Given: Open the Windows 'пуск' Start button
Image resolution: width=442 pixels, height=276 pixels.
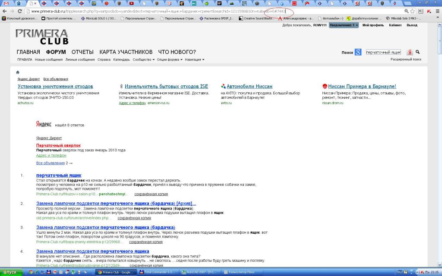Looking at the screenshot, I should 11,272.
